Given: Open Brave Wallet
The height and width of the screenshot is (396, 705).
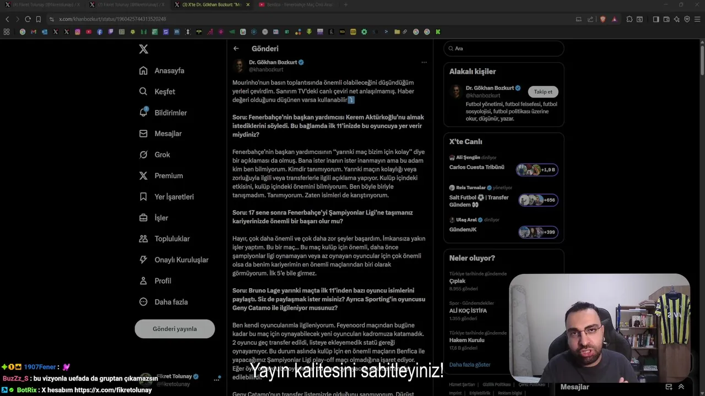Looking at the screenshot, I should point(666,19).
